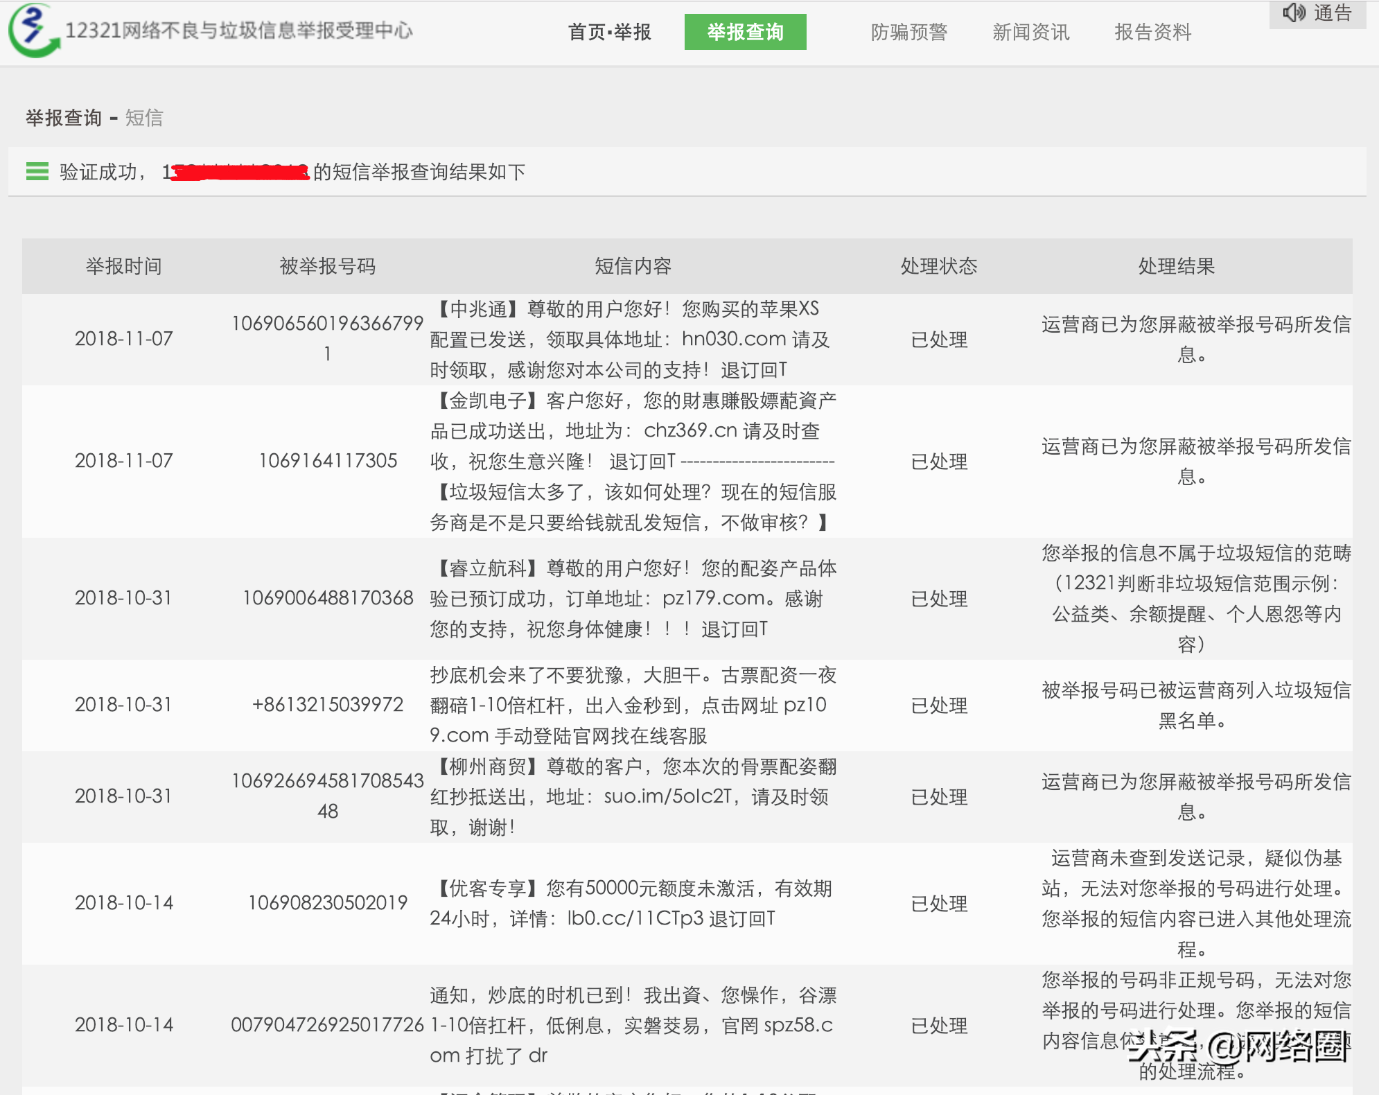The width and height of the screenshot is (1379, 1095).
Task: Open the 新闻资讯 menu item
Action: point(1030,32)
